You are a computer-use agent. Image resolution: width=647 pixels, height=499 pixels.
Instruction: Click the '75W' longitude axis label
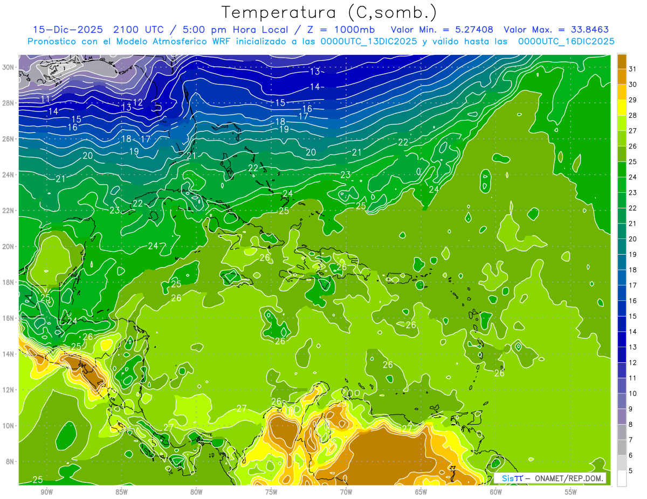coord(271,492)
